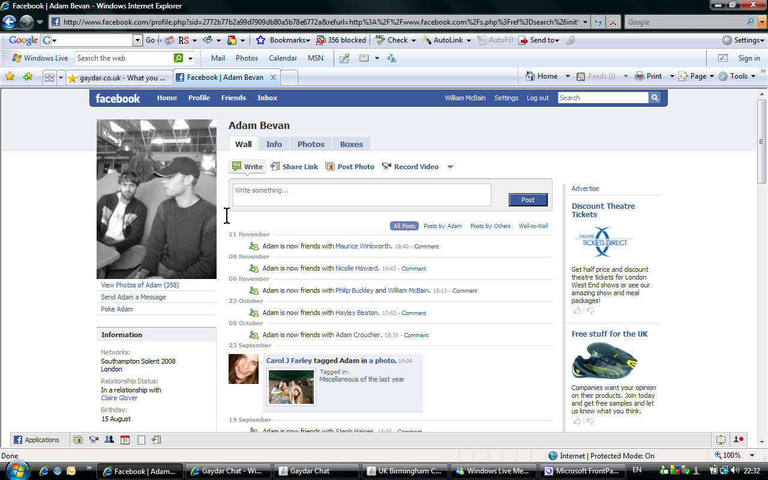
Task: Select the Wall-to-Wall filter
Action: [x=533, y=226]
